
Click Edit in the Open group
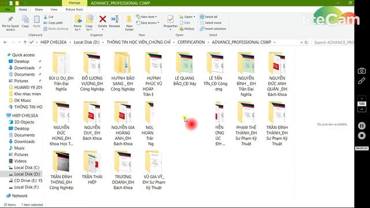click(x=185, y=23)
